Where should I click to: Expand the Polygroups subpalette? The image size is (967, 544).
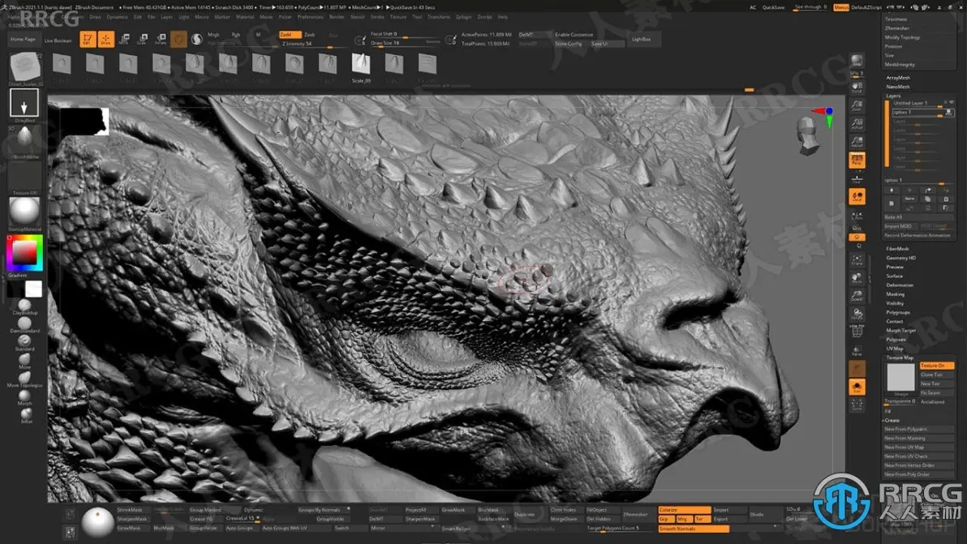click(x=898, y=312)
